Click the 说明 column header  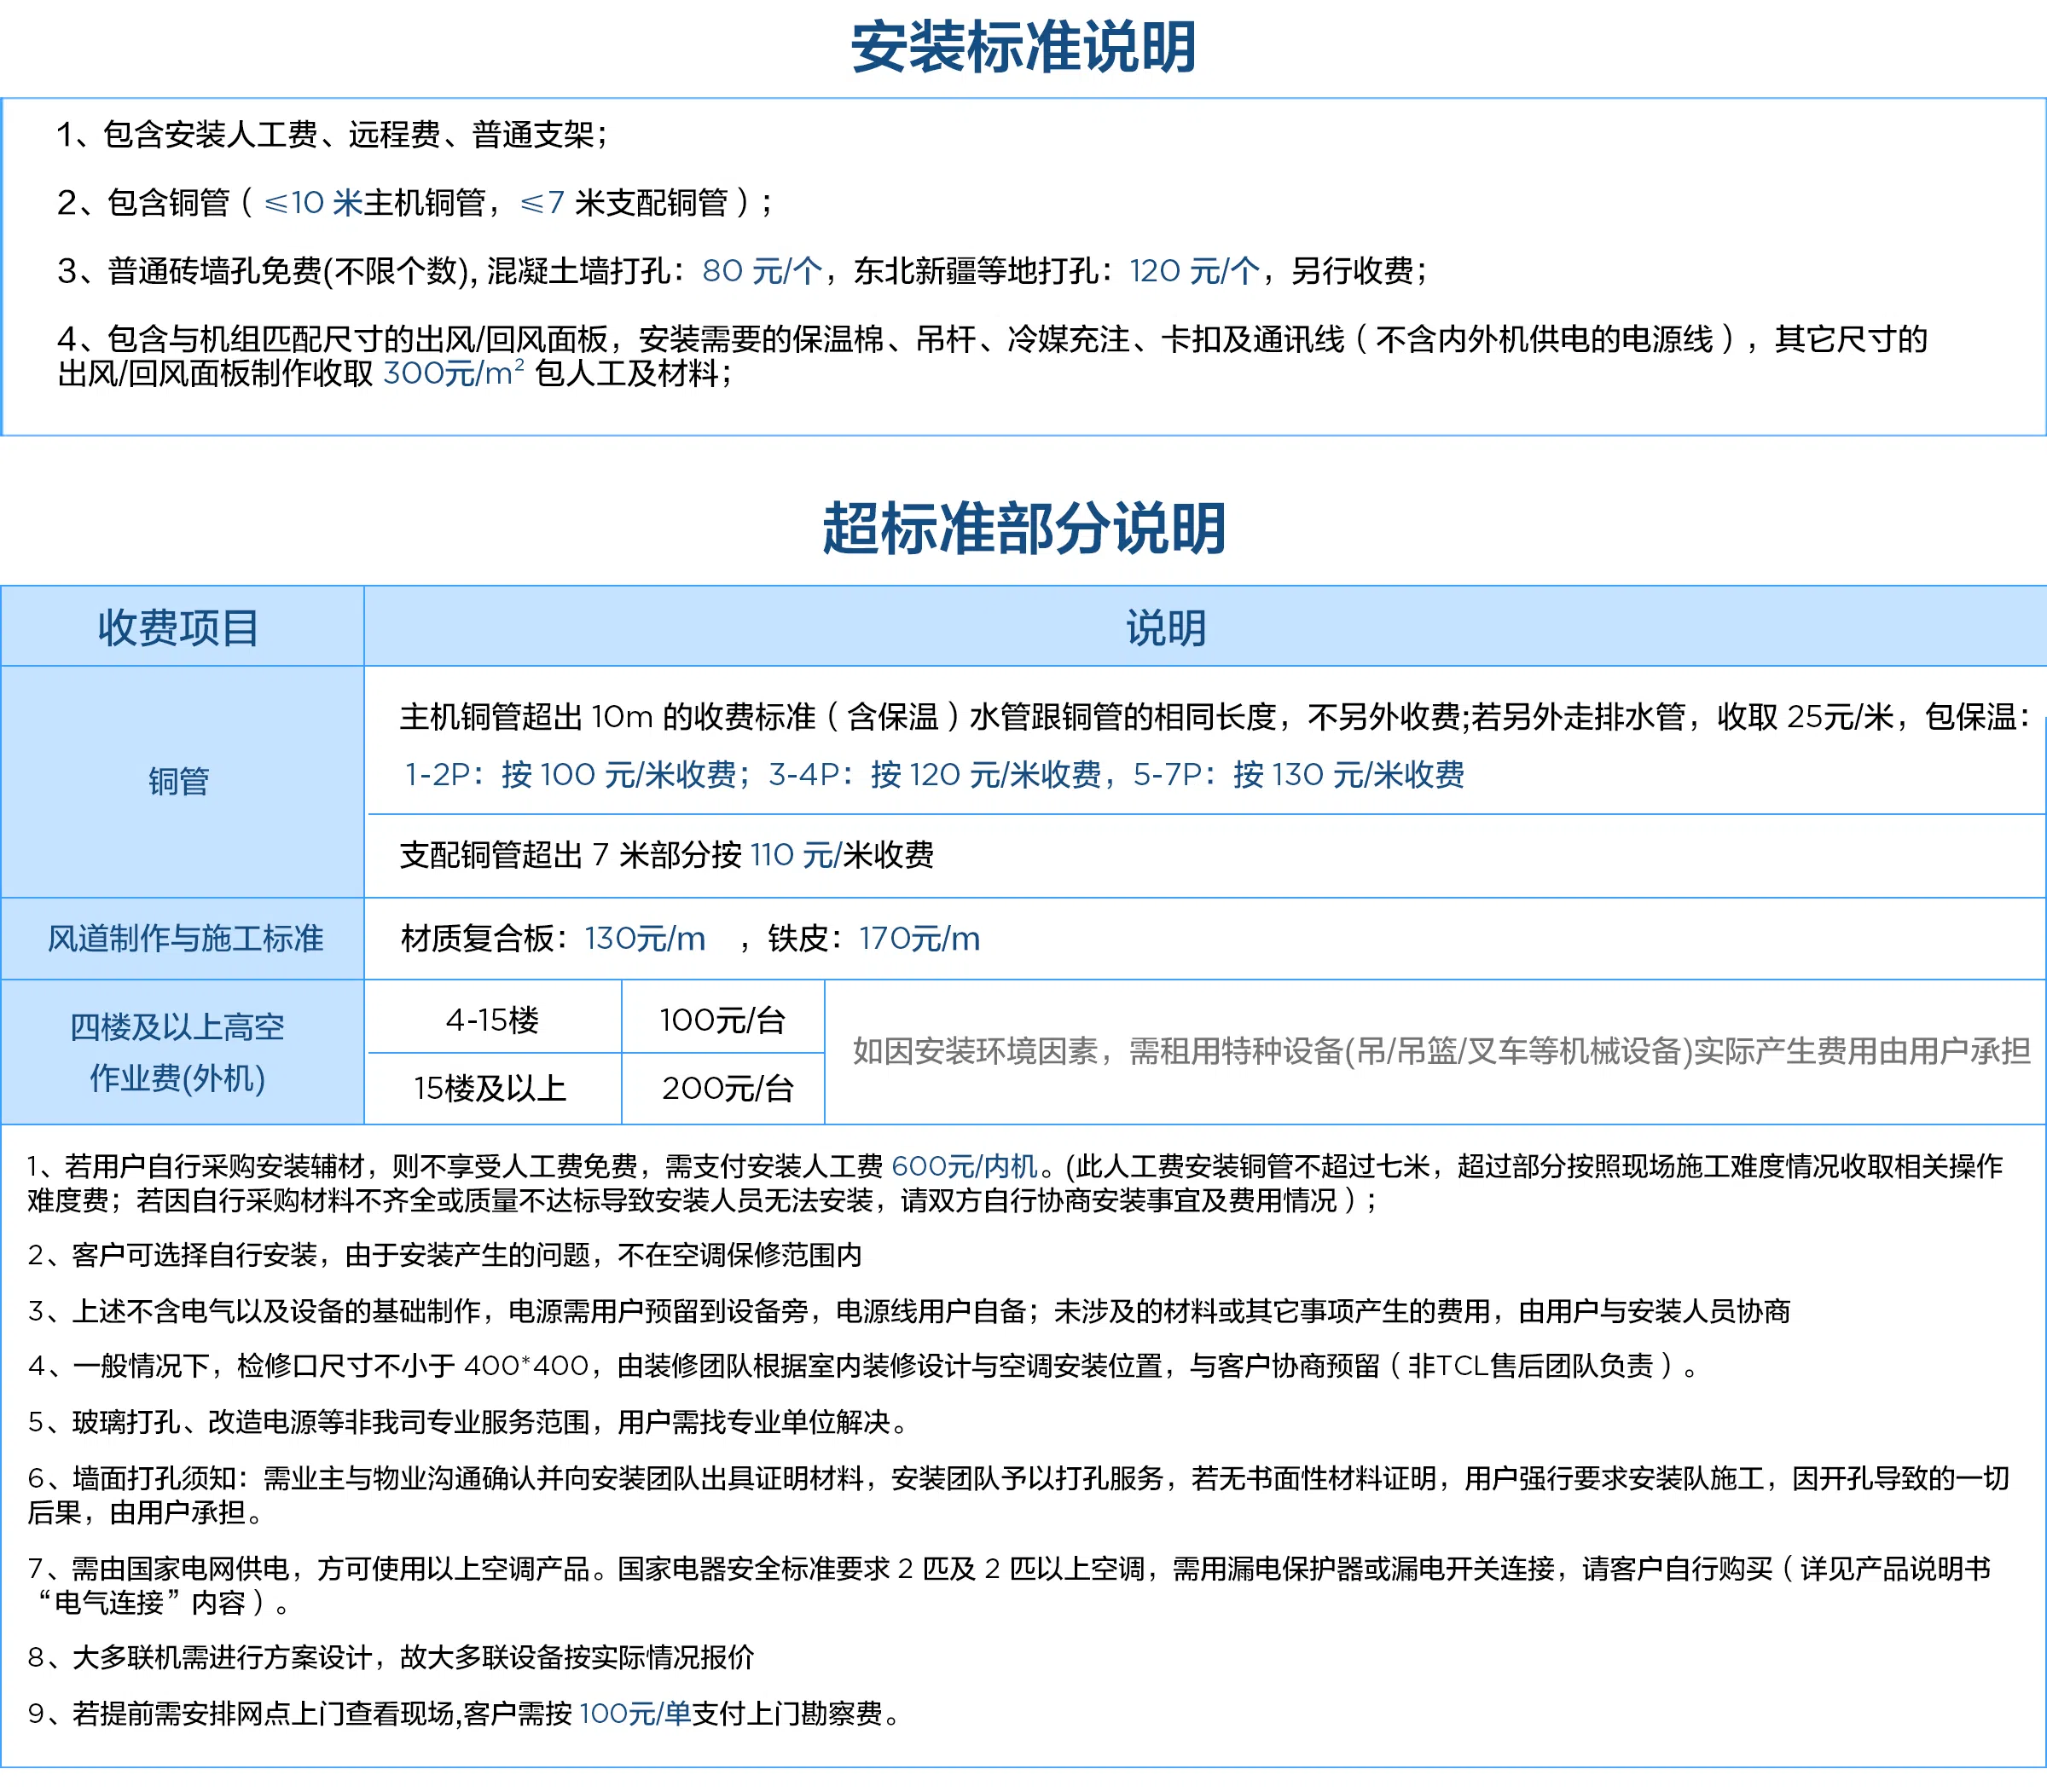[1166, 628]
